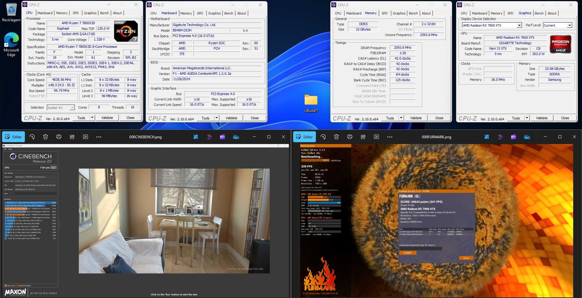Click the Editar button in the 000FURMARK.png window

point(305,137)
